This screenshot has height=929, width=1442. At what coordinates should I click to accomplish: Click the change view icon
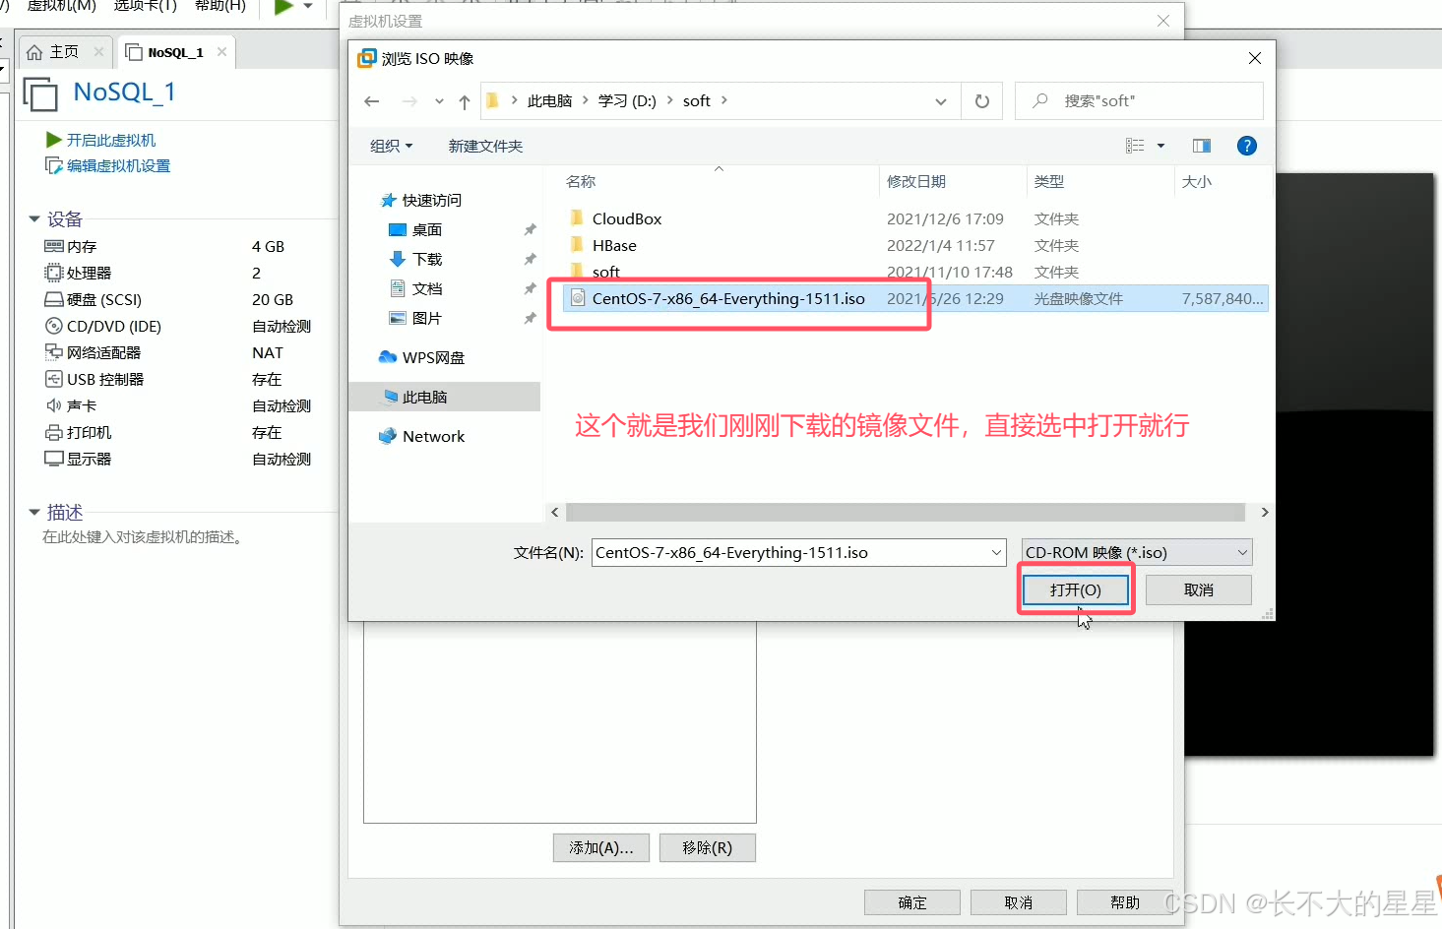click(x=1135, y=146)
